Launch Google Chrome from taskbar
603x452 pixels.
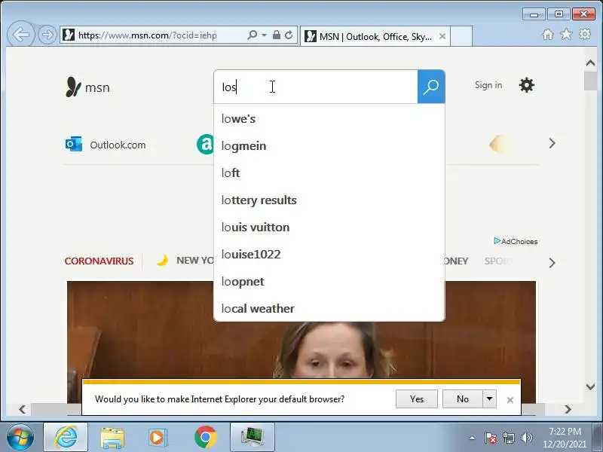tap(205, 438)
